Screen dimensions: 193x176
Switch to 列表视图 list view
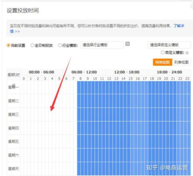click(181, 62)
